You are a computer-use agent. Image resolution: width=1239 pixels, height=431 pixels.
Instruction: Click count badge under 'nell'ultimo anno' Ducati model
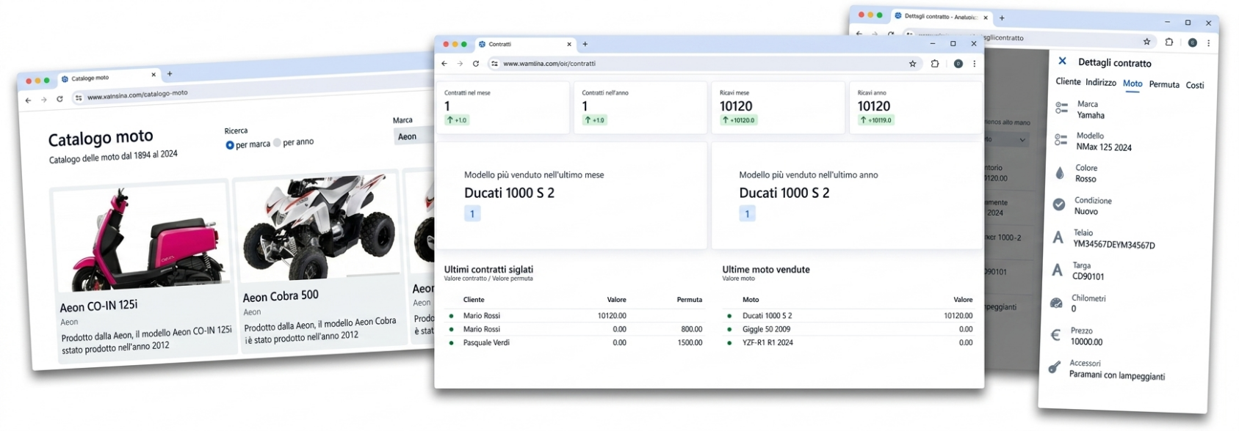click(x=747, y=214)
